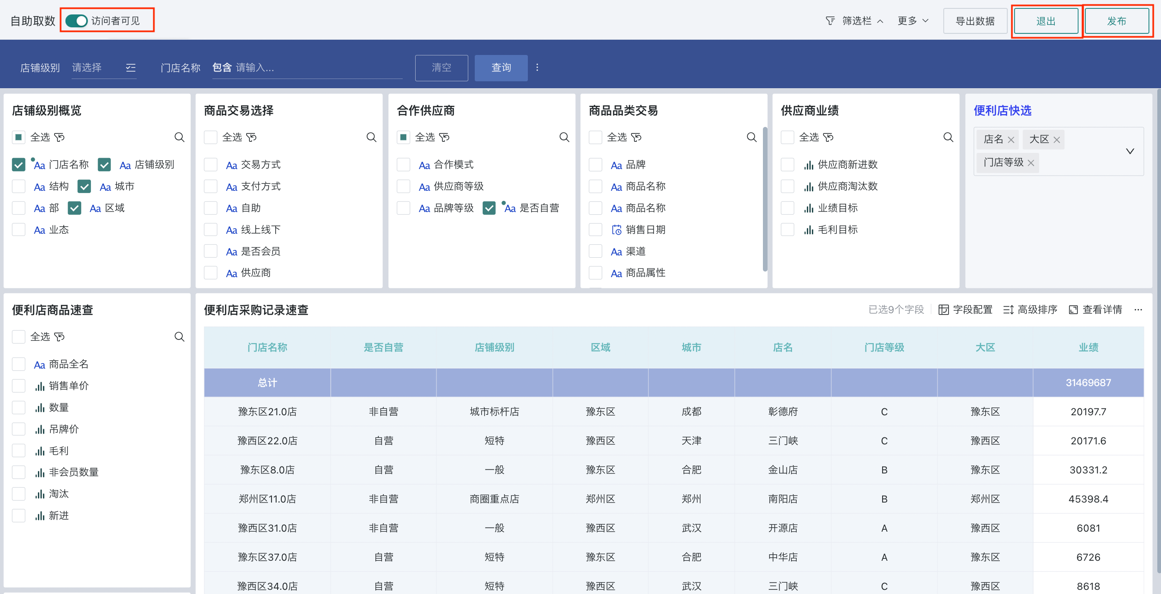Click filter icon beside 全选 in 供应商业绩

(x=828, y=137)
